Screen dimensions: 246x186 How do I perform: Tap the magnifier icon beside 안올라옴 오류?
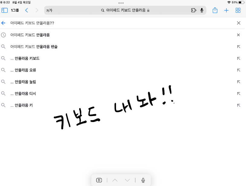click(x=3, y=70)
